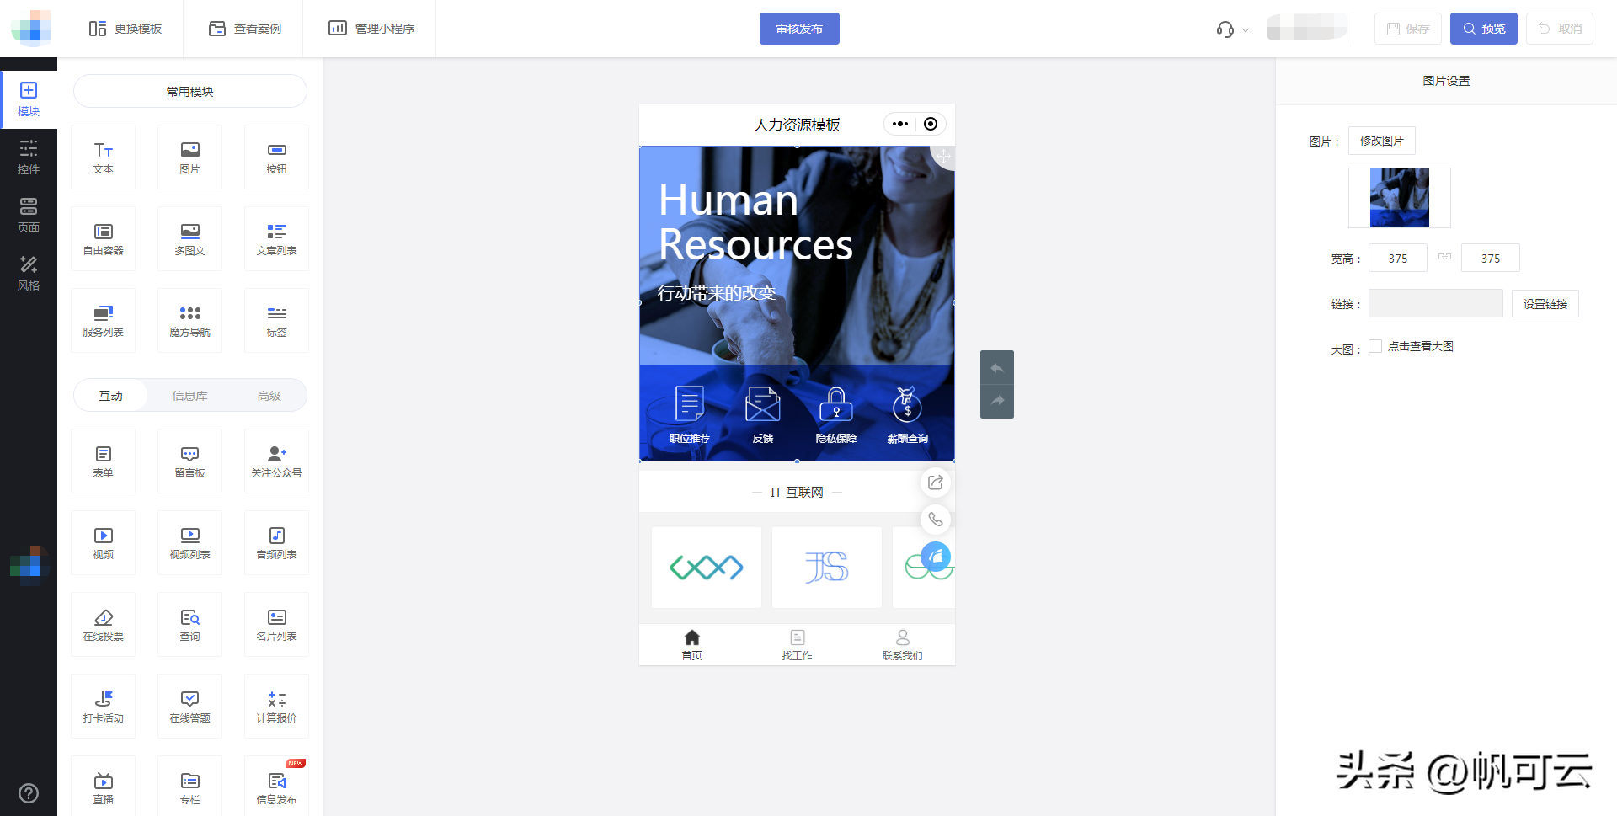Screen dimensions: 1617x816
Task: Switch to the 风格 sidebar tab
Action: click(29, 274)
